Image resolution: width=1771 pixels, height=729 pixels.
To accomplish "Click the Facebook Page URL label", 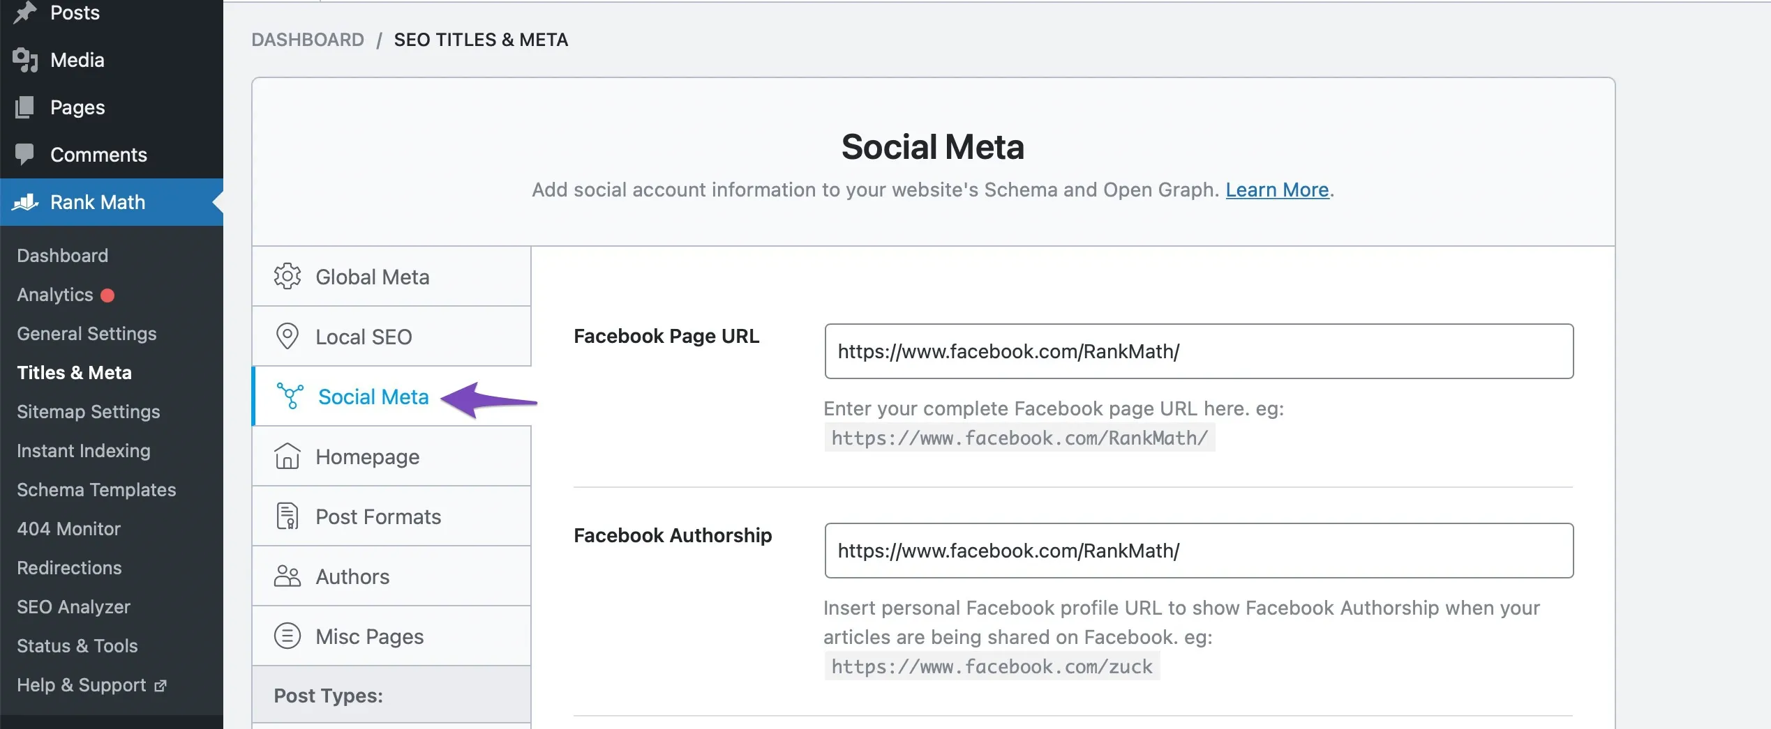I will coord(666,336).
